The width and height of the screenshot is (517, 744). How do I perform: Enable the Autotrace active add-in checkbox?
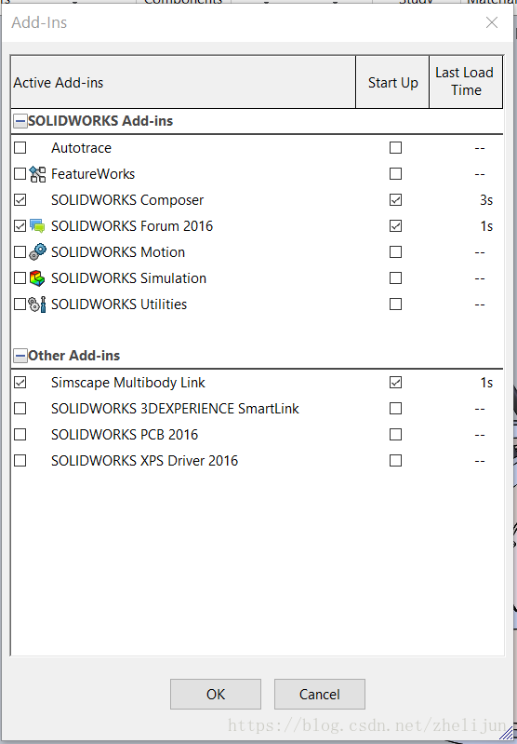[20, 147]
